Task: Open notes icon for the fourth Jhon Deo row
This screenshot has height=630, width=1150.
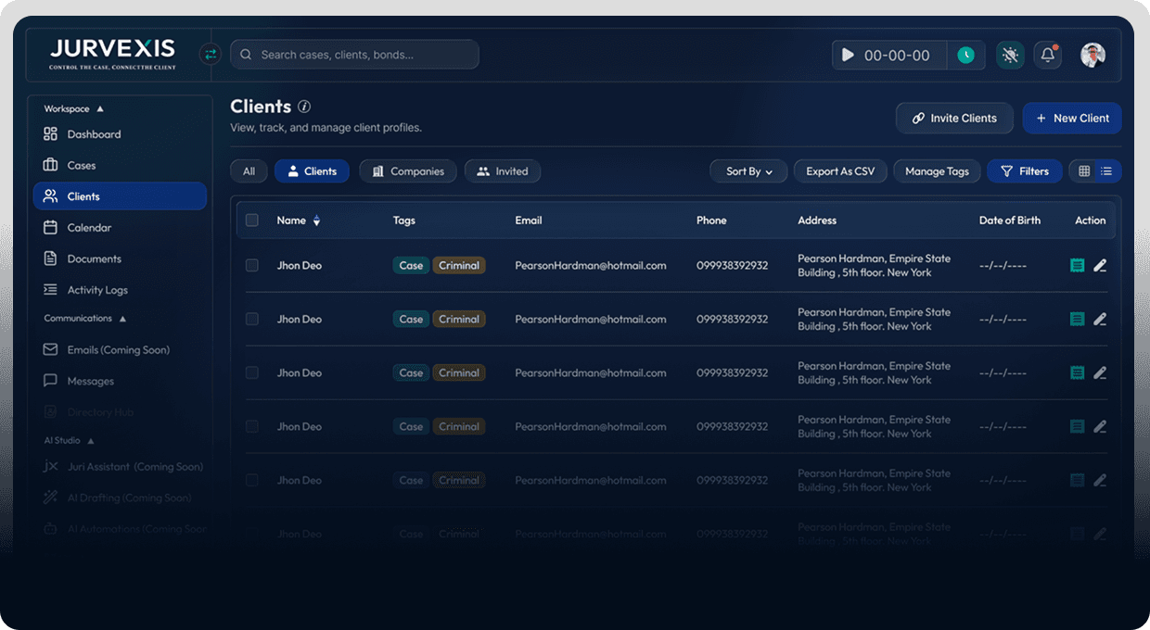Action: [x=1077, y=427]
